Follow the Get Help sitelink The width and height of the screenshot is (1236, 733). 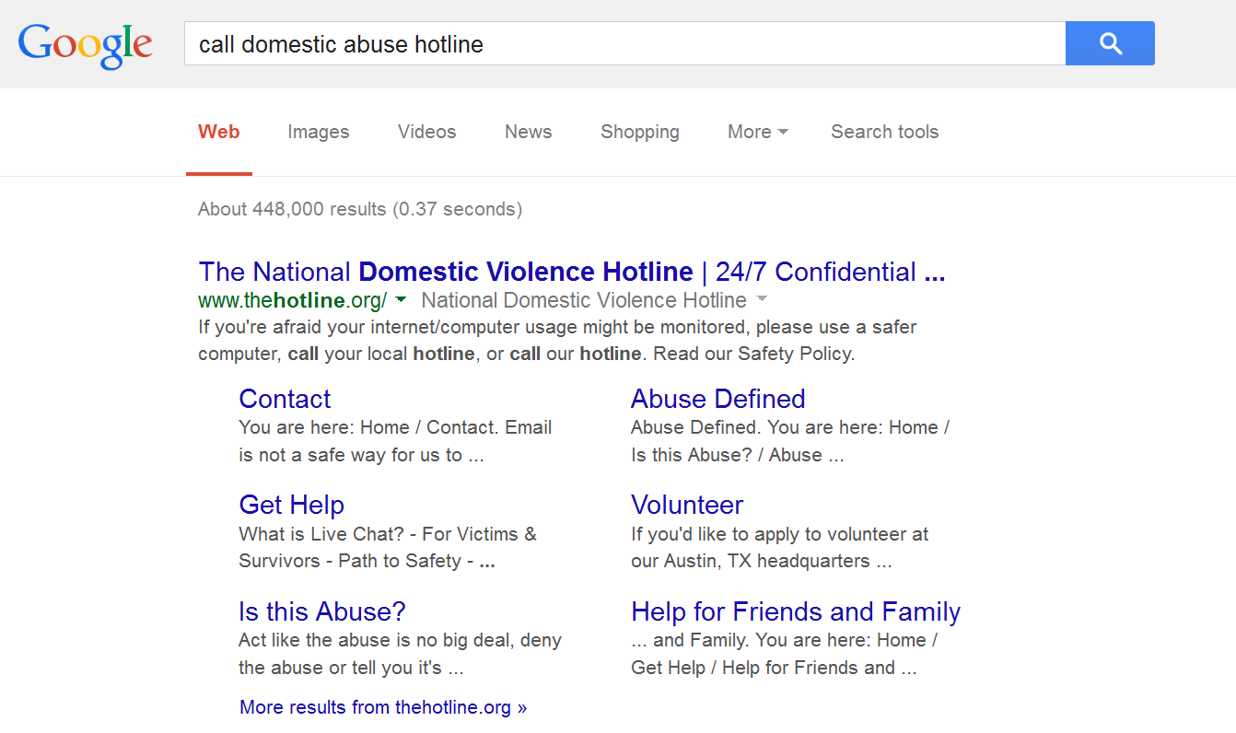(x=291, y=505)
